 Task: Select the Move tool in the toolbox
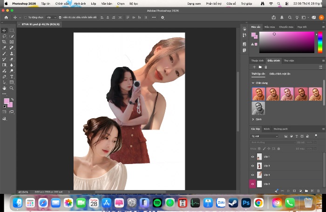point(4,30)
